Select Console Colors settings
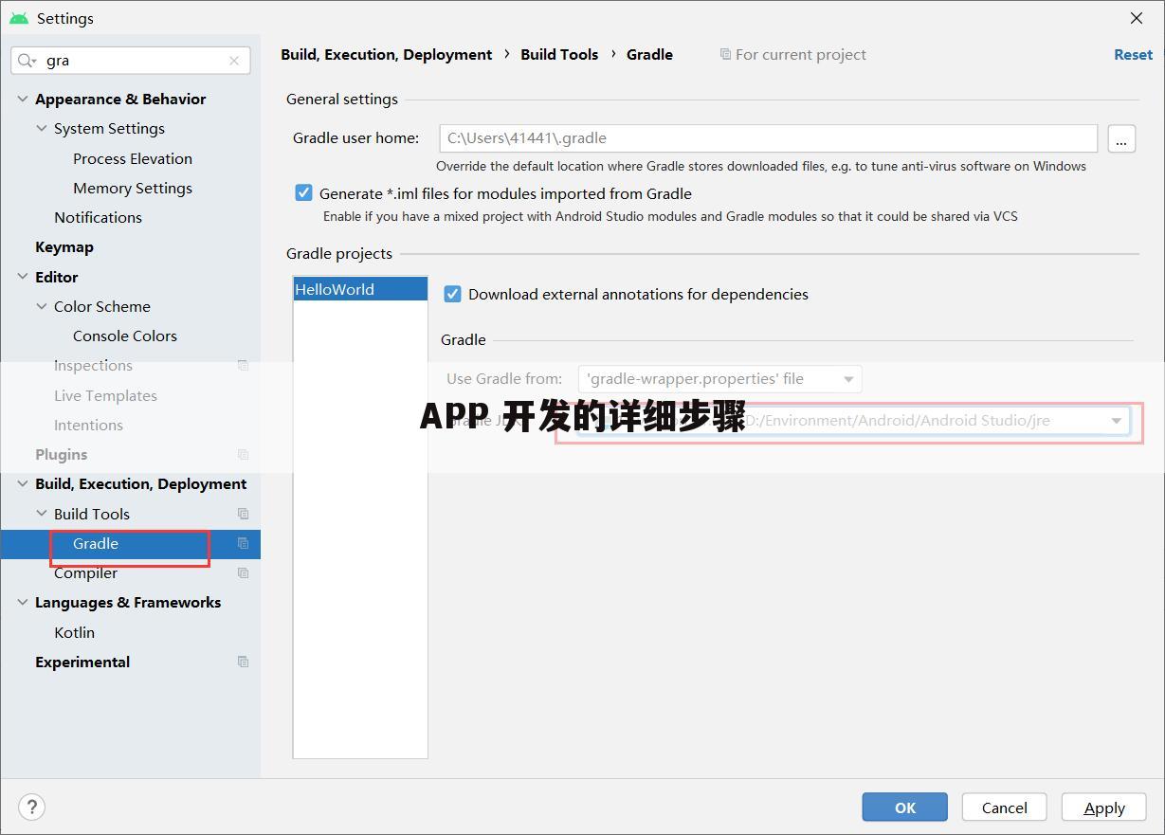Image resolution: width=1165 pixels, height=835 pixels. pos(125,336)
